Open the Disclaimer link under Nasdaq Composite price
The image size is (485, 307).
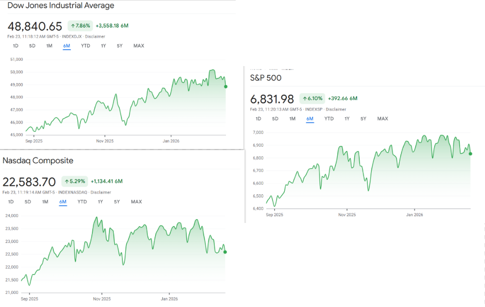[101, 192]
